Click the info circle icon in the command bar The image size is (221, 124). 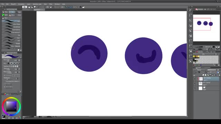(80, 7)
